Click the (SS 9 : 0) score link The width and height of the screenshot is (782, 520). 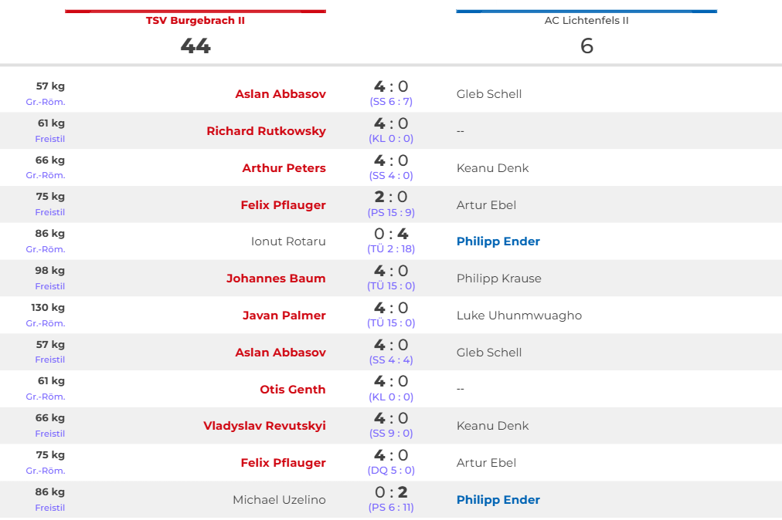(x=390, y=434)
